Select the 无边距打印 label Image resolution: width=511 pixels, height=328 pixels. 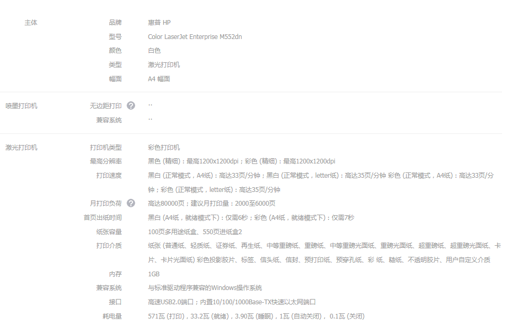click(106, 106)
